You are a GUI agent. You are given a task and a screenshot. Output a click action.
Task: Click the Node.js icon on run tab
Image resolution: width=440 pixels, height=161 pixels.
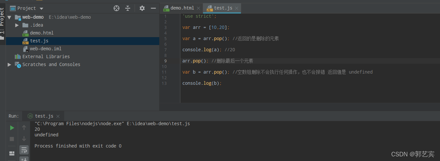click(30, 116)
